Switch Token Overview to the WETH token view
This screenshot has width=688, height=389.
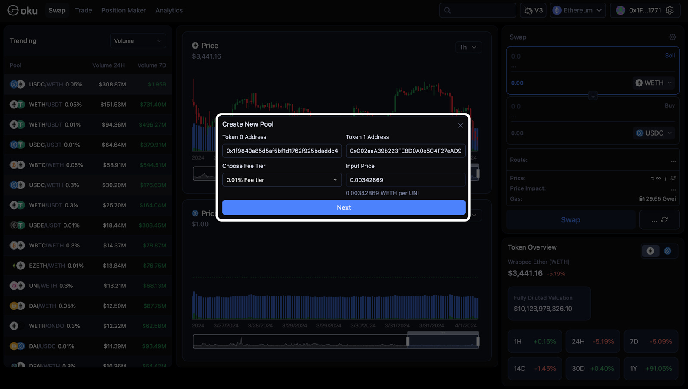(651, 251)
